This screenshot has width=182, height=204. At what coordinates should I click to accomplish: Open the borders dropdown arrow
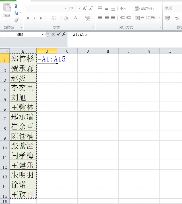point(58,18)
